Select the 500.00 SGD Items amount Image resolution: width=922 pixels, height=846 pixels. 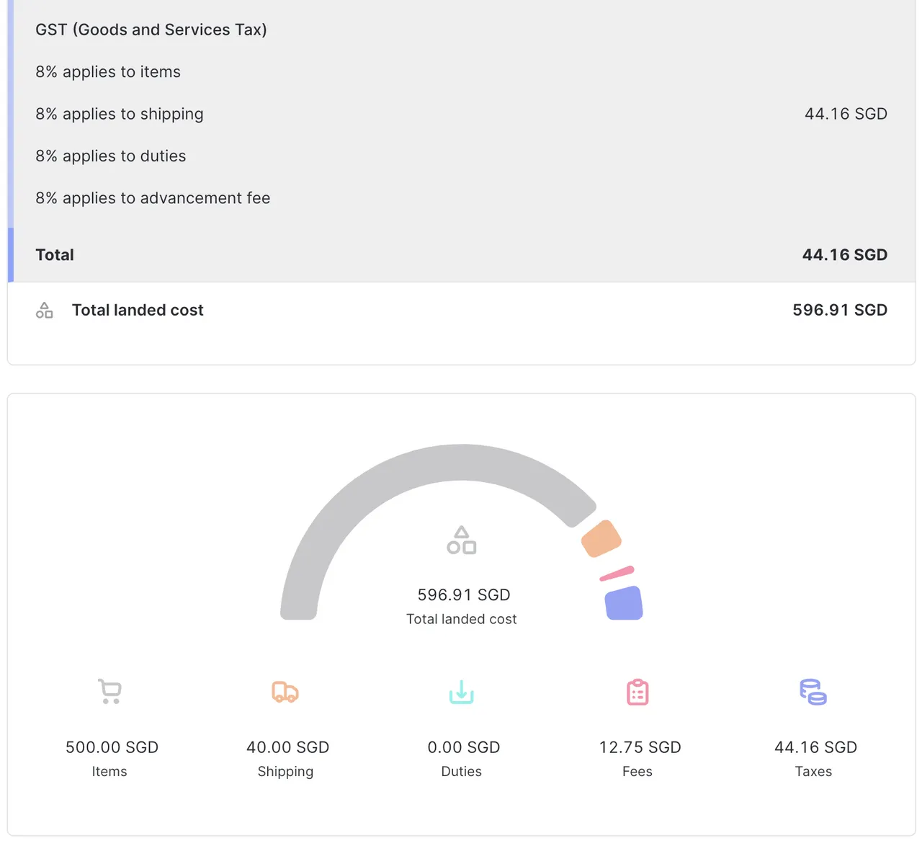coord(111,747)
